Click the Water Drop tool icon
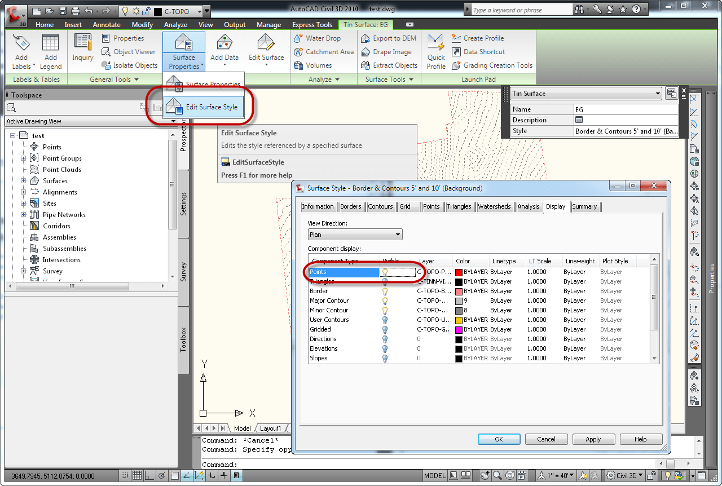Viewport: 722px width, 486px height. tap(298, 38)
